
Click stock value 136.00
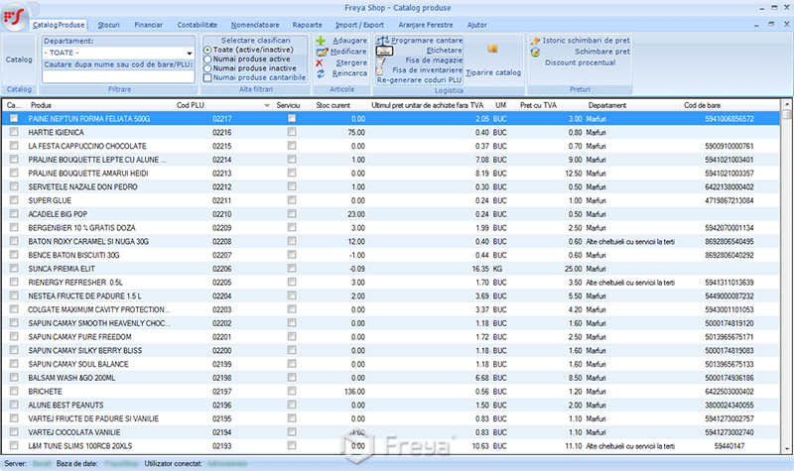click(354, 392)
